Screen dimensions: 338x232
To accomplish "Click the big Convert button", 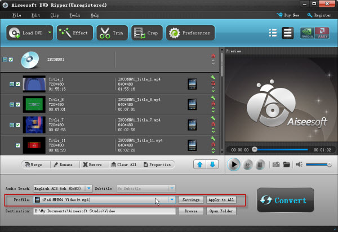I will click(286, 200).
